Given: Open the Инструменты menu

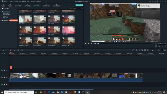Looking at the screenshot, I should (x=22, y=1).
